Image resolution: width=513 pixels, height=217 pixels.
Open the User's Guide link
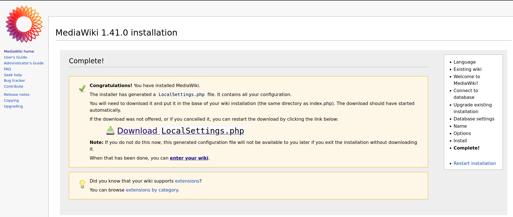click(x=15, y=57)
